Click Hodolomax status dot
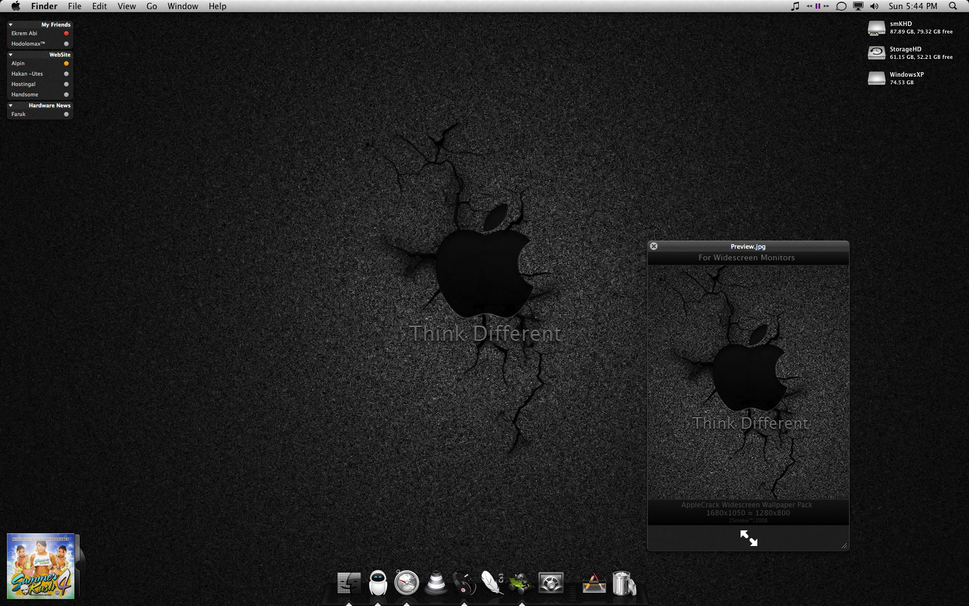Screen dimensions: 969x606 (66, 44)
